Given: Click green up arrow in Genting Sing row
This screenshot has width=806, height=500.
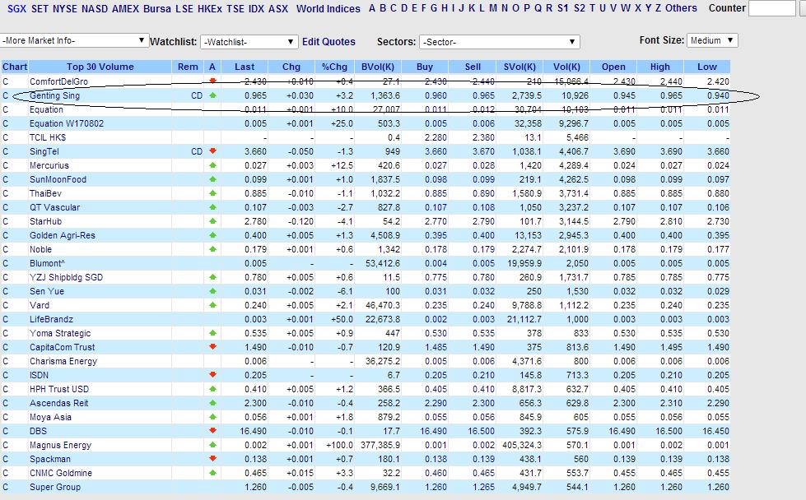Looking at the screenshot, I should tap(212, 95).
